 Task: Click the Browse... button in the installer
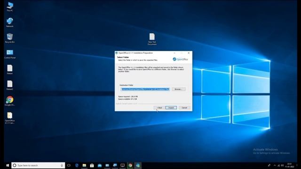(179, 89)
